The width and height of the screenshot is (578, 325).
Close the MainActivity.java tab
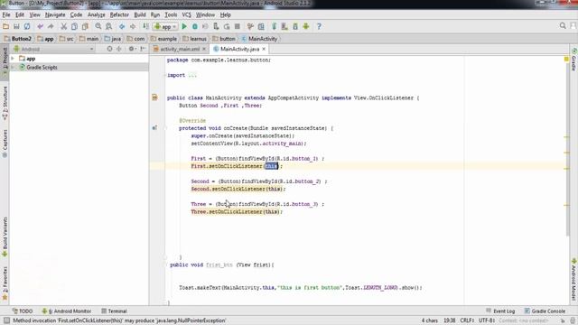tap(264, 49)
